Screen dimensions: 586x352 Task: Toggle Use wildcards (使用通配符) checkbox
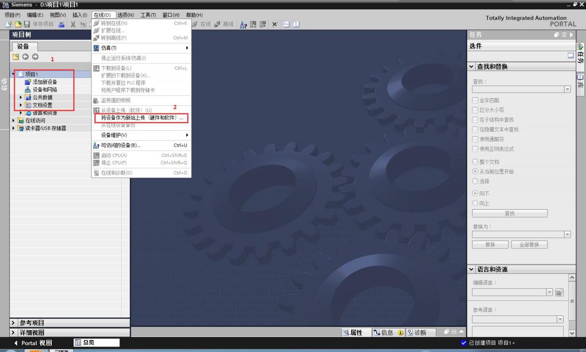coord(475,139)
